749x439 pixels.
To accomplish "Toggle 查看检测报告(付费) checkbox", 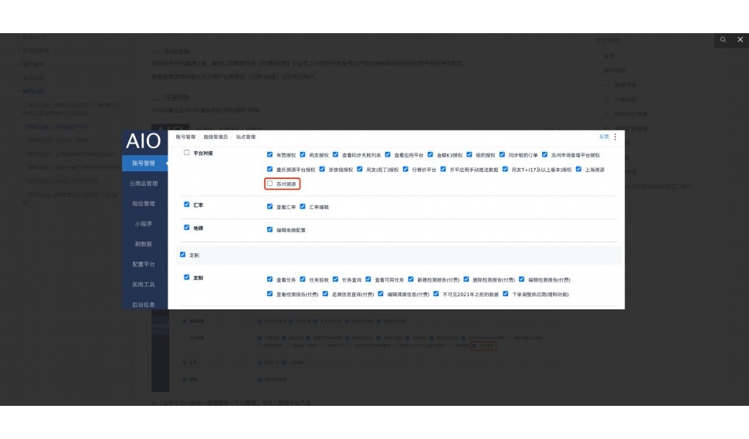I will [270, 294].
